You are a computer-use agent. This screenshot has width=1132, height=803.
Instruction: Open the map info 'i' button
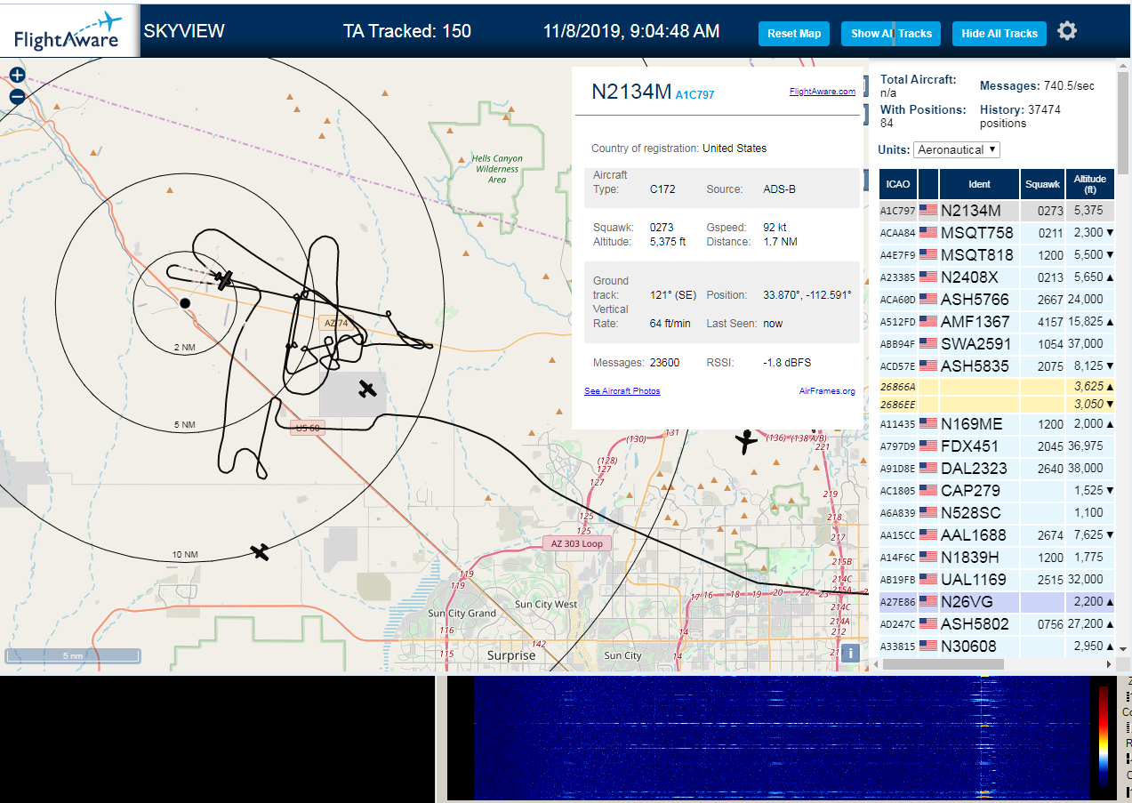tap(849, 654)
